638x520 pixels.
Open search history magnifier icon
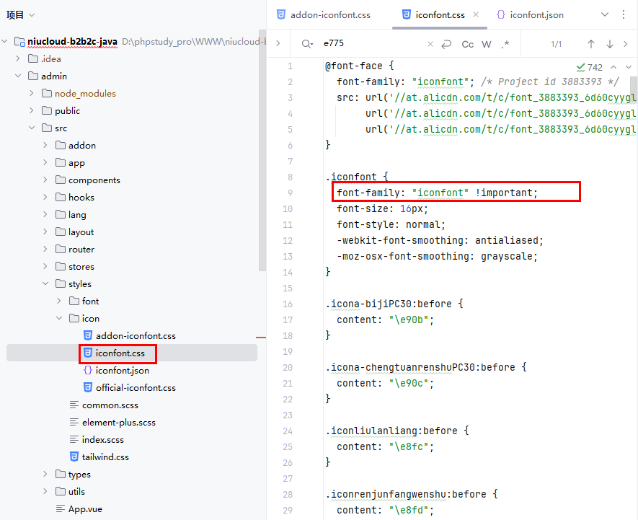[308, 44]
